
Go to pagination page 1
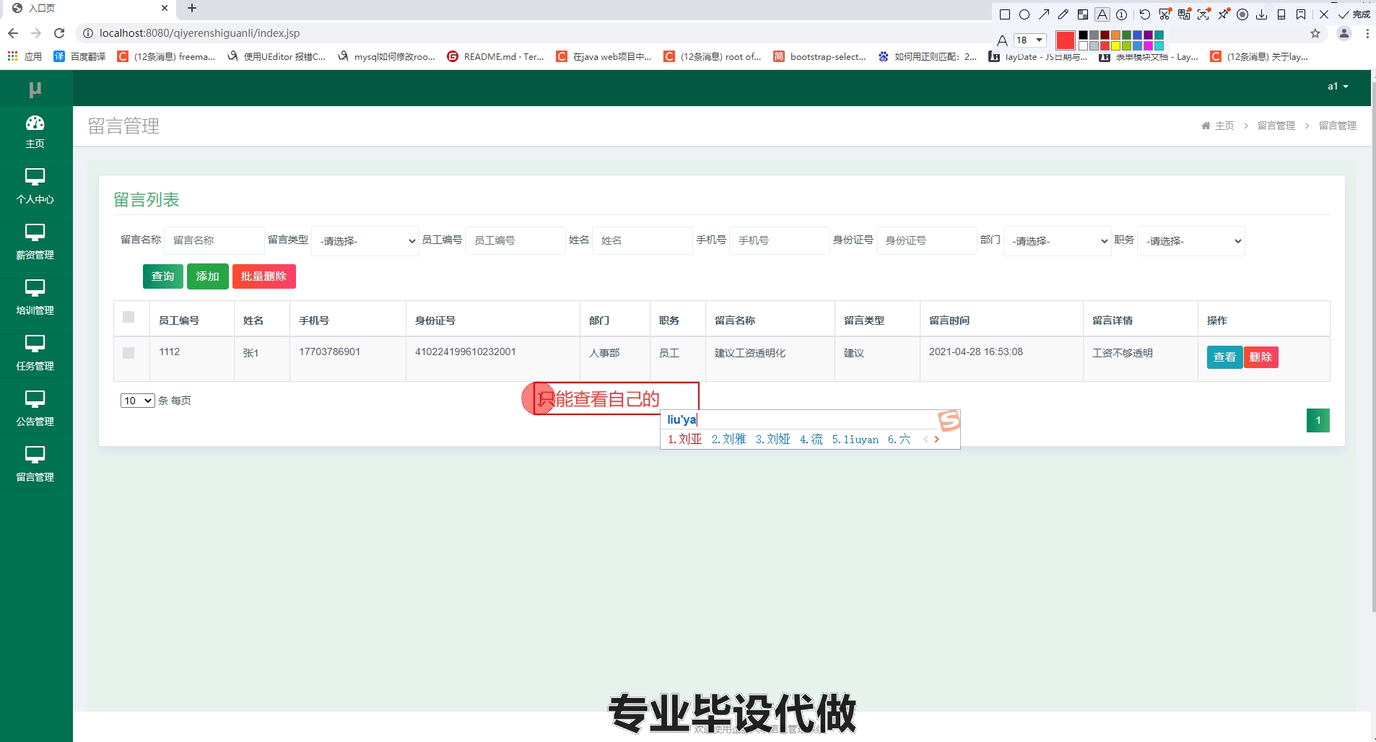coord(1318,420)
